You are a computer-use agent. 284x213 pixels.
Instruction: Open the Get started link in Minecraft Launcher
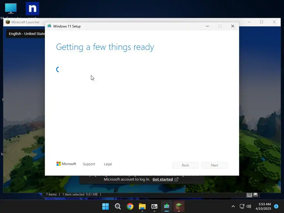click(x=163, y=179)
